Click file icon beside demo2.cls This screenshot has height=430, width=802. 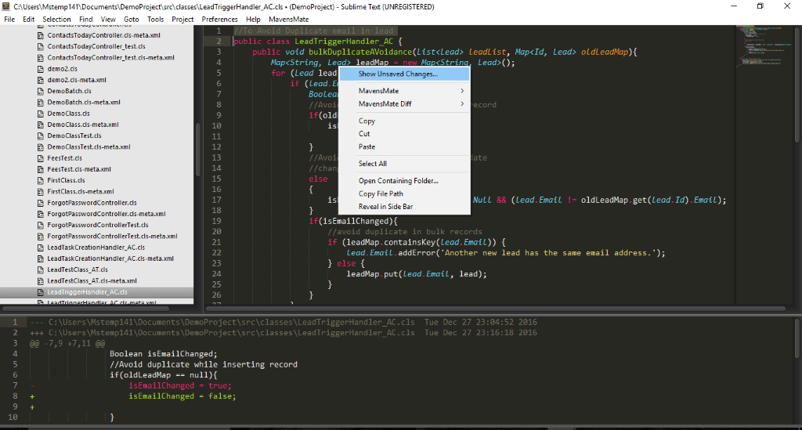pyautogui.click(x=41, y=69)
